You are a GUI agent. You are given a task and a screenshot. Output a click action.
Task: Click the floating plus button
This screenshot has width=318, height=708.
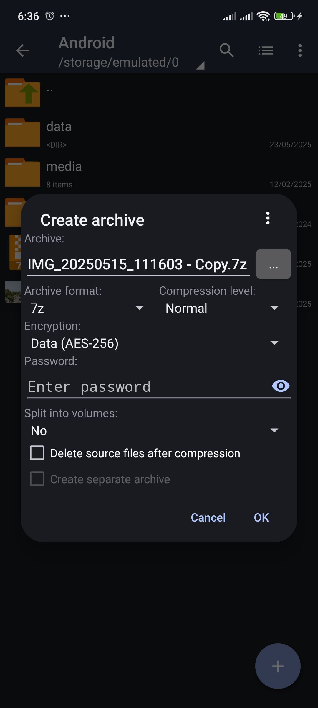coord(278,666)
